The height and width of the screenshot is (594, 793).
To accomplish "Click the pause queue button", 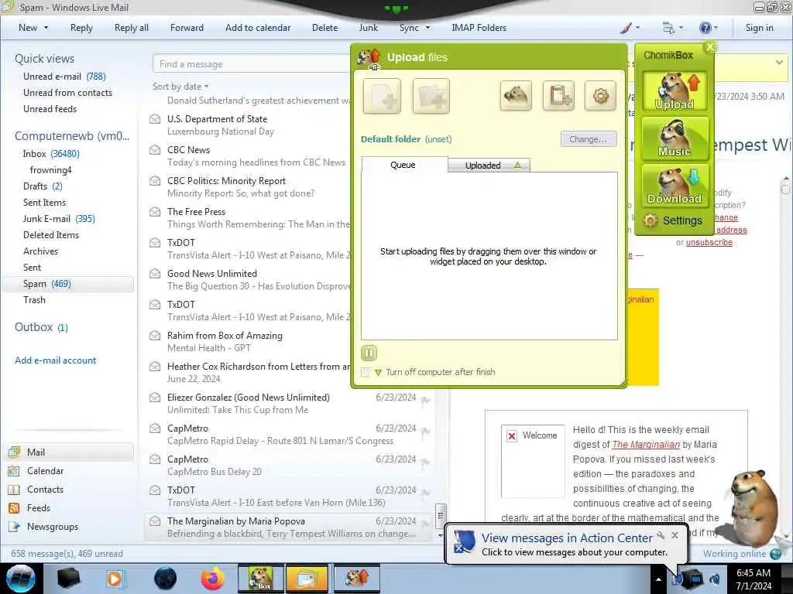I will (369, 353).
